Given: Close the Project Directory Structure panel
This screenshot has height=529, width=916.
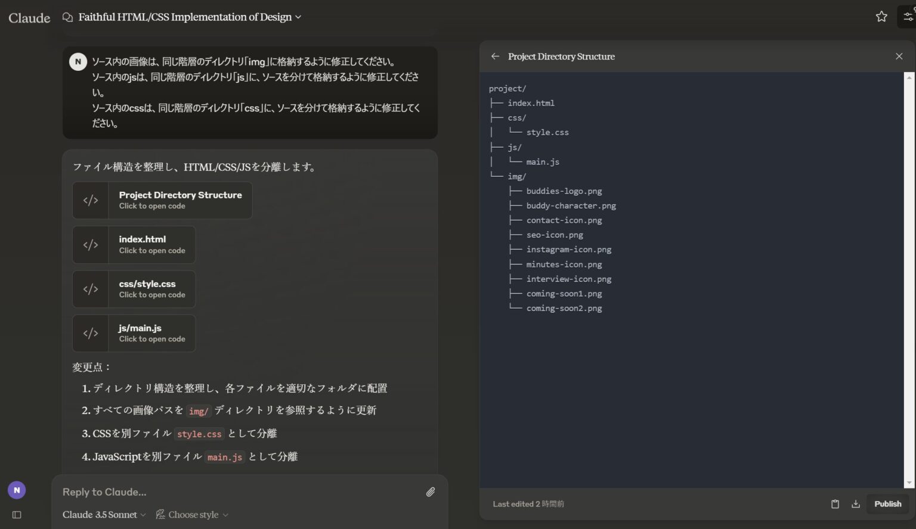Looking at the screenshot, I should click(899, 56).
